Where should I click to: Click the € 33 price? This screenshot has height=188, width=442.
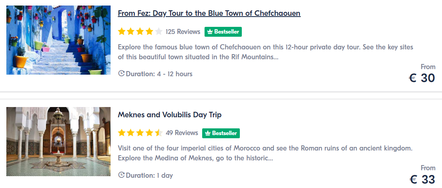(422, 179)
